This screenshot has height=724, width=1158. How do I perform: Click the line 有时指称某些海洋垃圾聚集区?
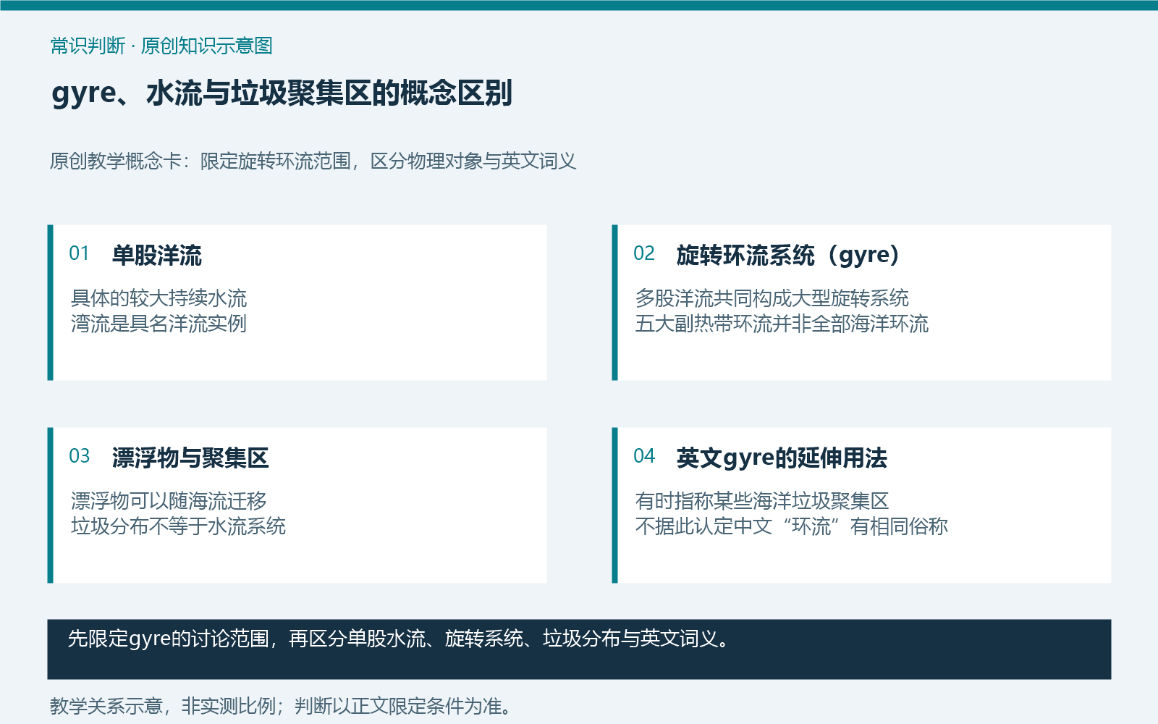(x=761, y=500)
